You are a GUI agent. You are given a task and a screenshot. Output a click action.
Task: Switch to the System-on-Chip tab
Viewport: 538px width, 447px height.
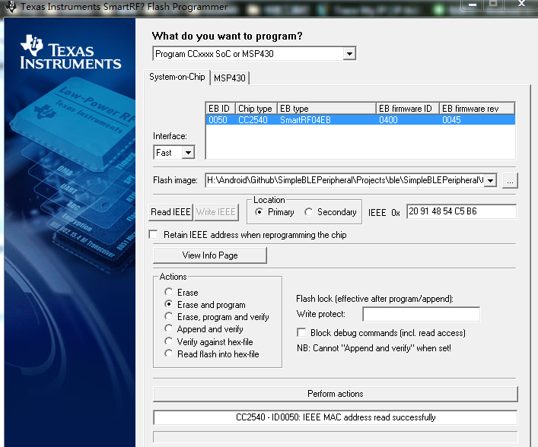177,77
